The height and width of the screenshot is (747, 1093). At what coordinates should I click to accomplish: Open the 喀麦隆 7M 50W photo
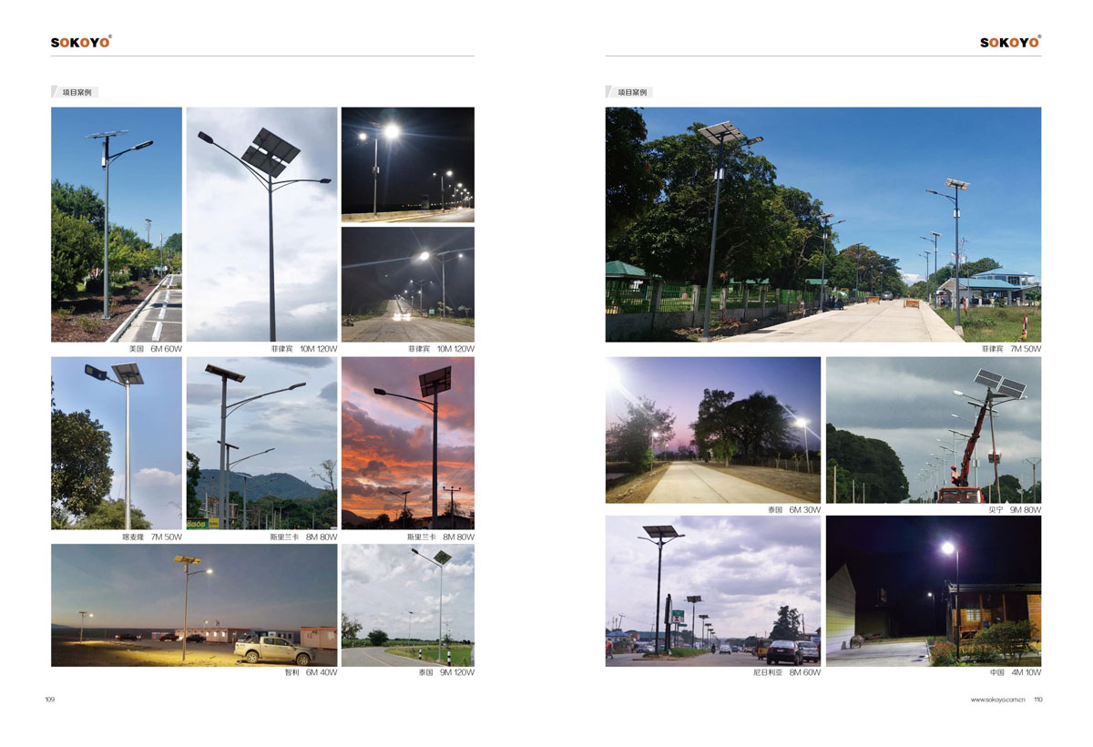click(x=116, y=443)
